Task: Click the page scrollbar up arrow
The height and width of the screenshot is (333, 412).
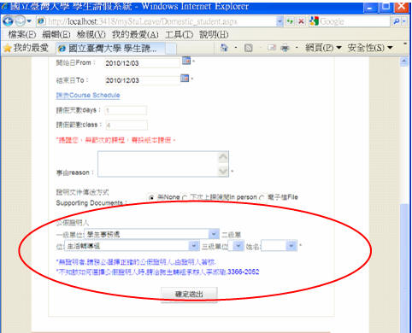Action: pyautogui.click(x=404, y=61)
